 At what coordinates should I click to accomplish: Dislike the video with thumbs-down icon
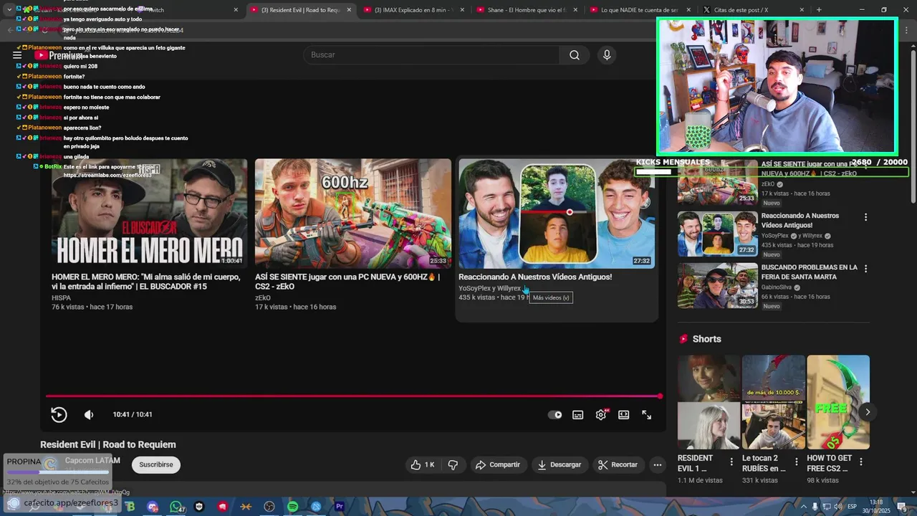(x=453, y=464)
